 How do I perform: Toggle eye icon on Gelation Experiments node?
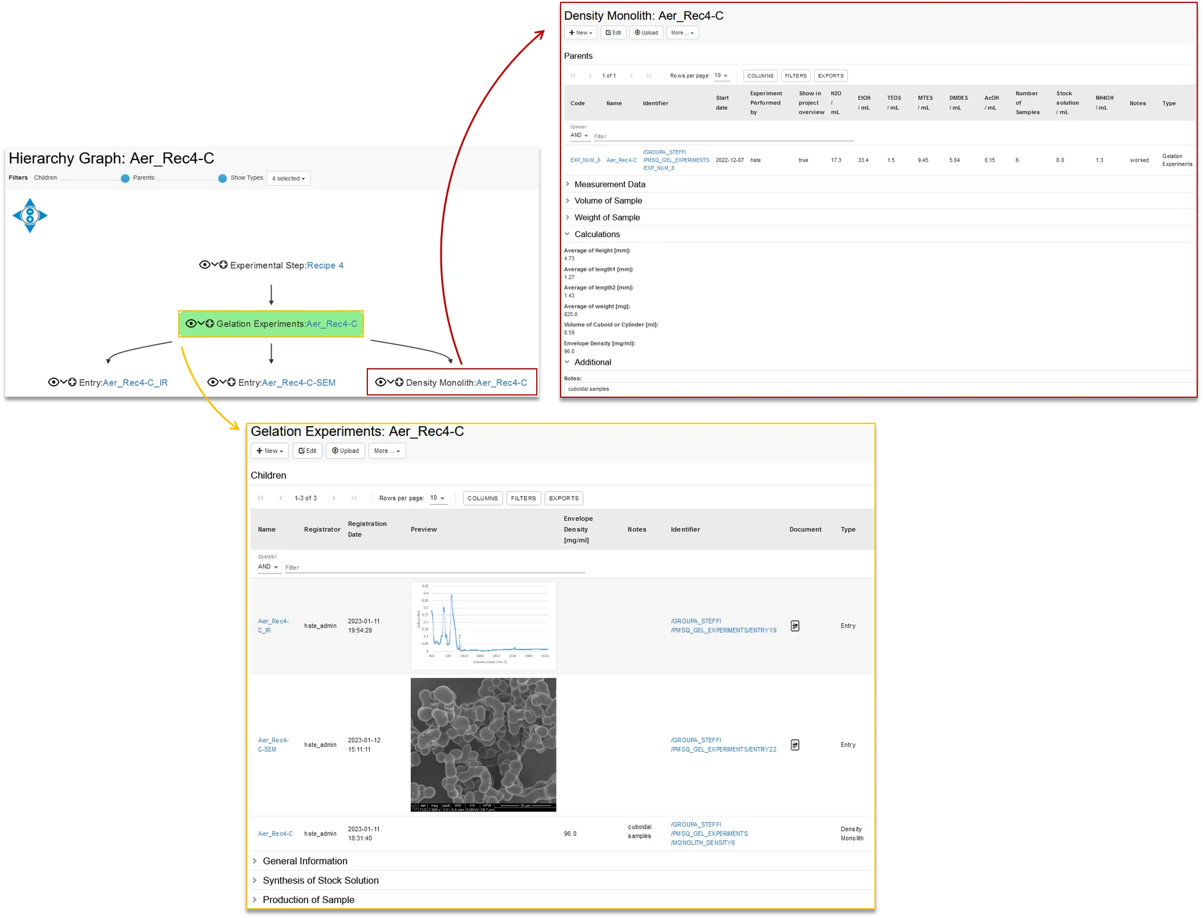190,324
